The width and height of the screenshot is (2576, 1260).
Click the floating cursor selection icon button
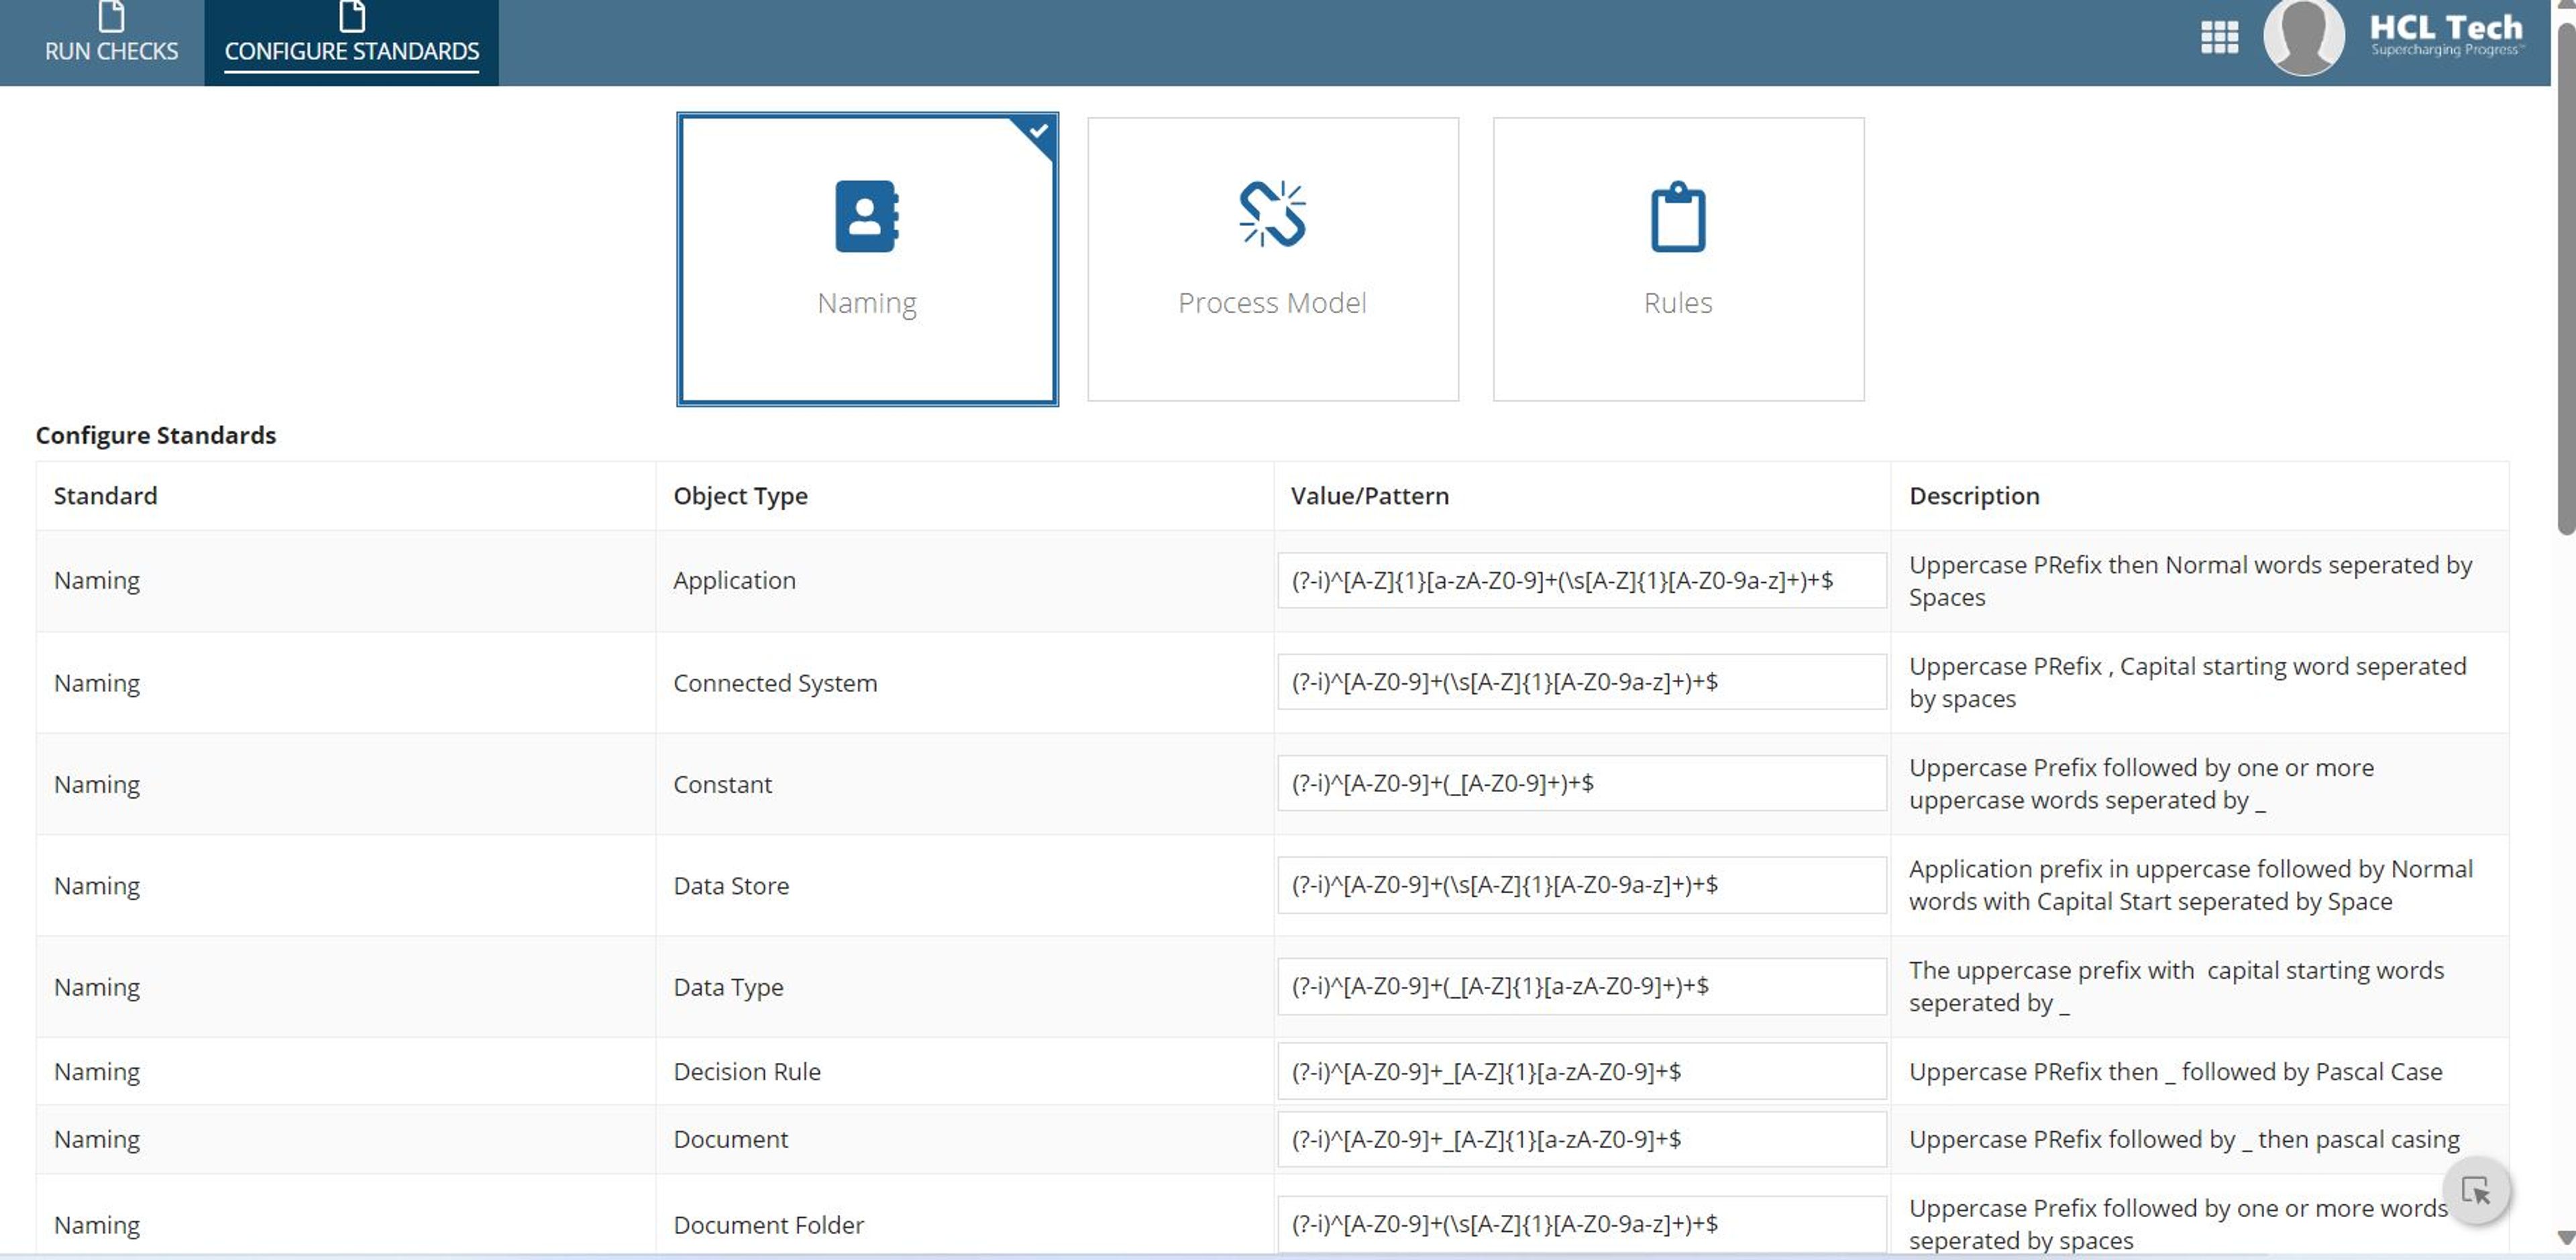coord(2476,1190)
